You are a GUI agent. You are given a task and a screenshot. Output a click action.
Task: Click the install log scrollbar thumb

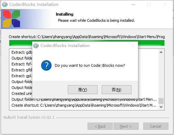pos(161,101)
